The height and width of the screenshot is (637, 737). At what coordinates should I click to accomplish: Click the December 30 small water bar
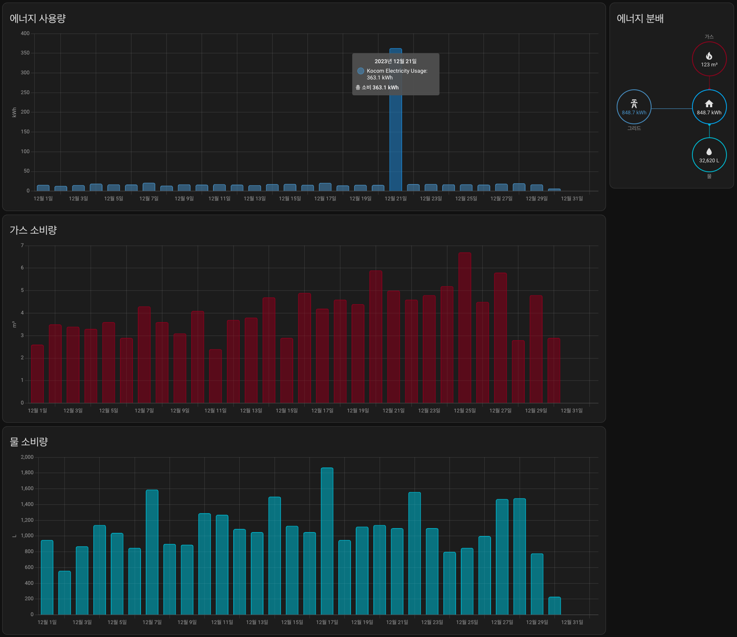pyautogui.click(x=554, y=606)
